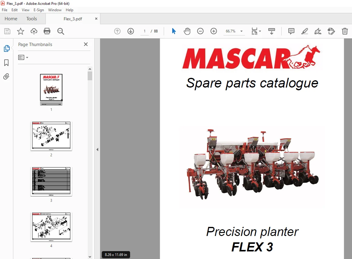Click the Stamp tool icon
This screenshot has height=259, width=352.
click(x=331, y=31)
